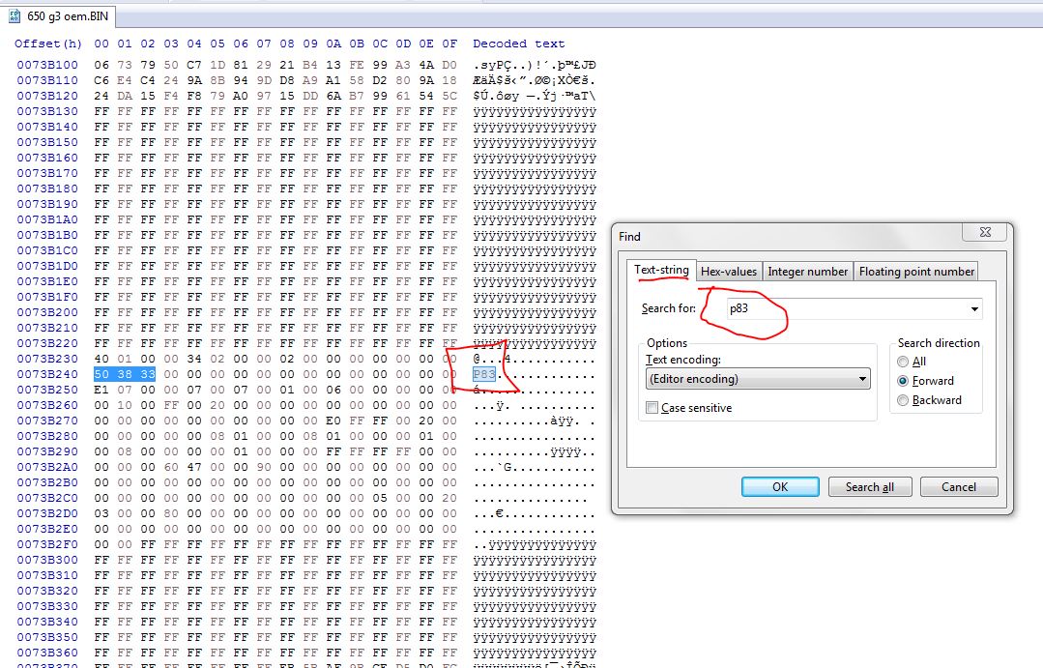Click offset row 0073B240

pos(47,374)
